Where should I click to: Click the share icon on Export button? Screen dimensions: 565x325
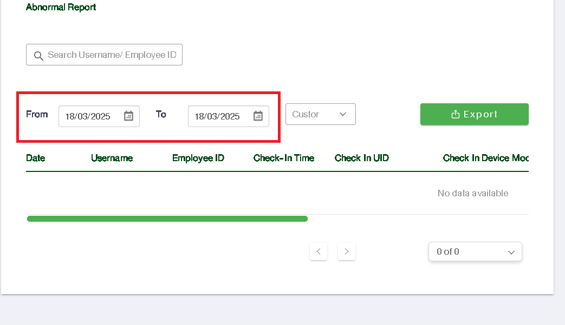click(x=455, y=114)
